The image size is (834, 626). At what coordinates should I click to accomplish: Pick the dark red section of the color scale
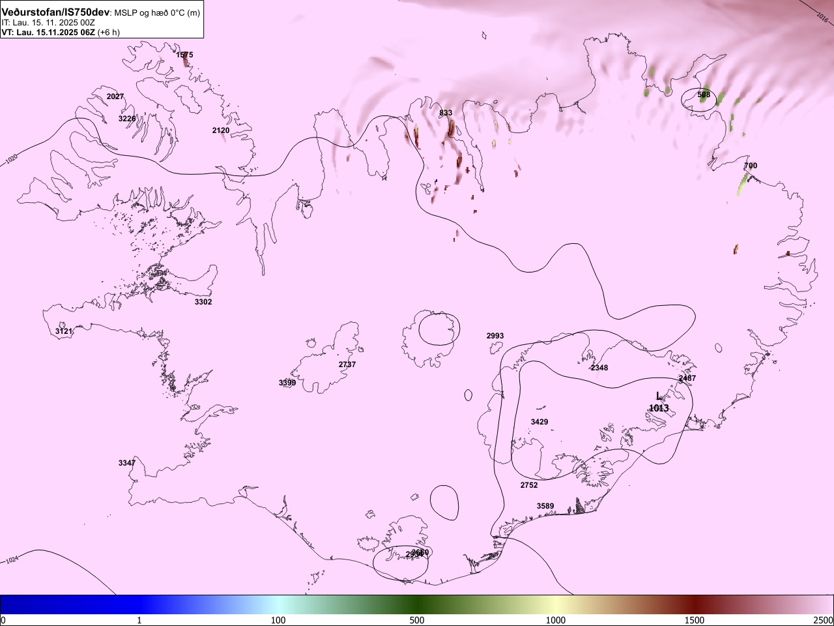click(695, 604)
